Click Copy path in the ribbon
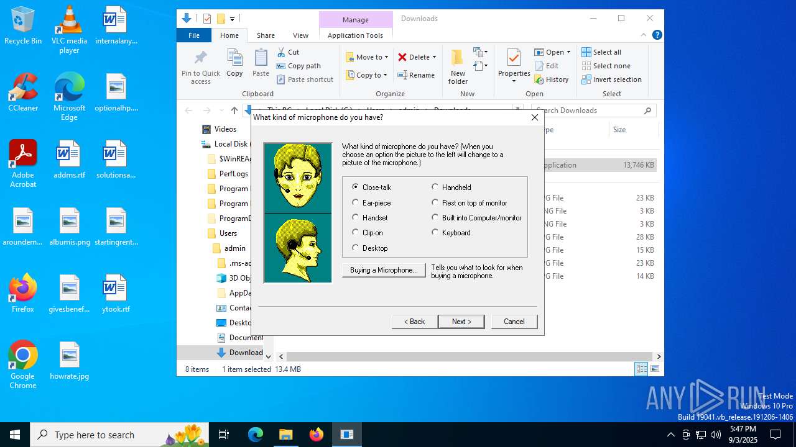Viewport: 796px width, 447px height. coord(298,66)
